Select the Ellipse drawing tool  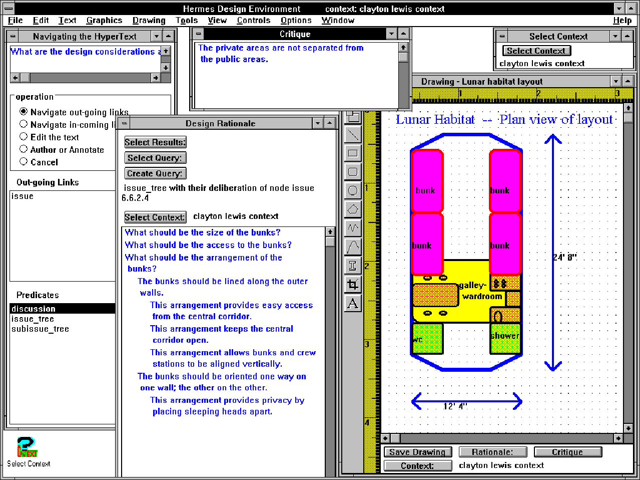353,190
